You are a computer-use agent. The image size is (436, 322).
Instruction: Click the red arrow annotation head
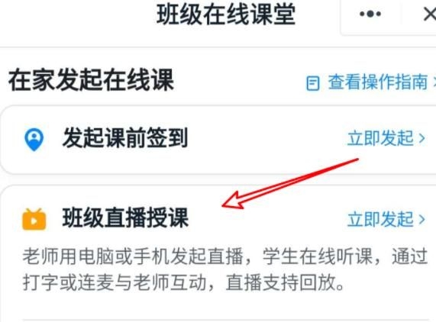(234, 201)
